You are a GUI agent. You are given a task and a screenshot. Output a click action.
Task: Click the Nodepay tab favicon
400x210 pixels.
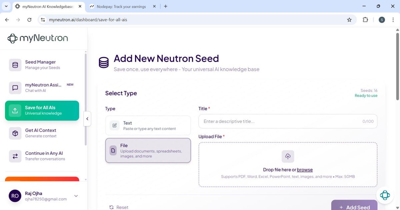point(92,6)
